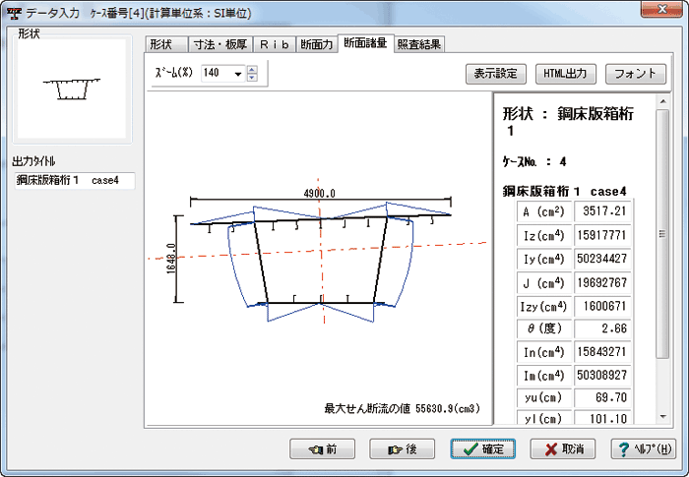Viewport: 689px width, 477px height.
Task: Open the zoom percentage dropdown
Action: click(238, 74)
